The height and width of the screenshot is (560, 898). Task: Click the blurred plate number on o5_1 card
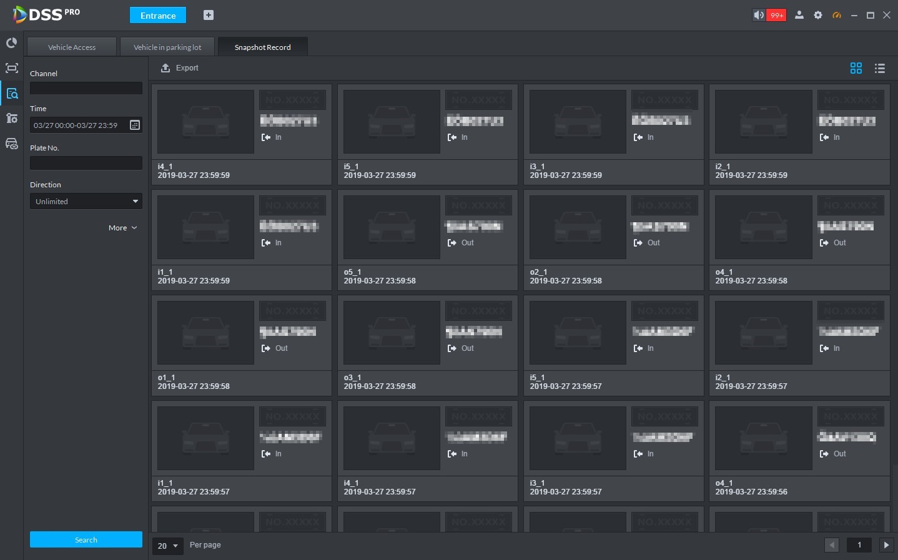pyautogui.click(x=475, y=226)
